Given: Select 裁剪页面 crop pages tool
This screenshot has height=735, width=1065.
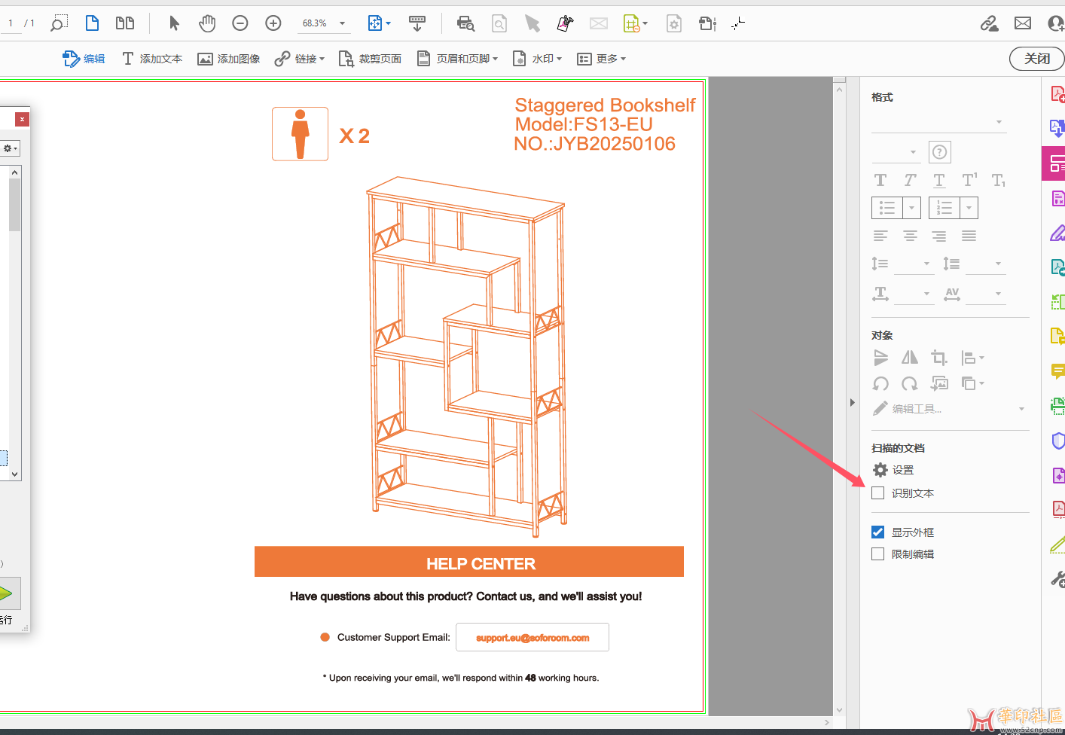Looking at the screenshot, I should [x=370, y=59].
